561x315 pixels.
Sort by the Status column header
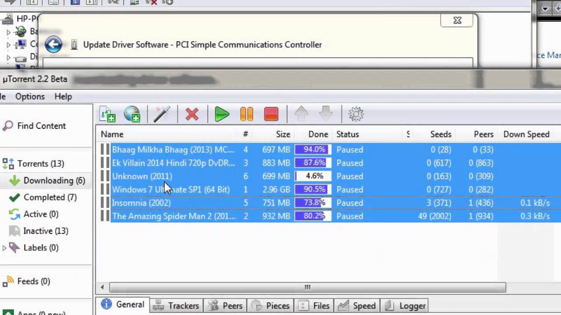(x=348, y=134)
